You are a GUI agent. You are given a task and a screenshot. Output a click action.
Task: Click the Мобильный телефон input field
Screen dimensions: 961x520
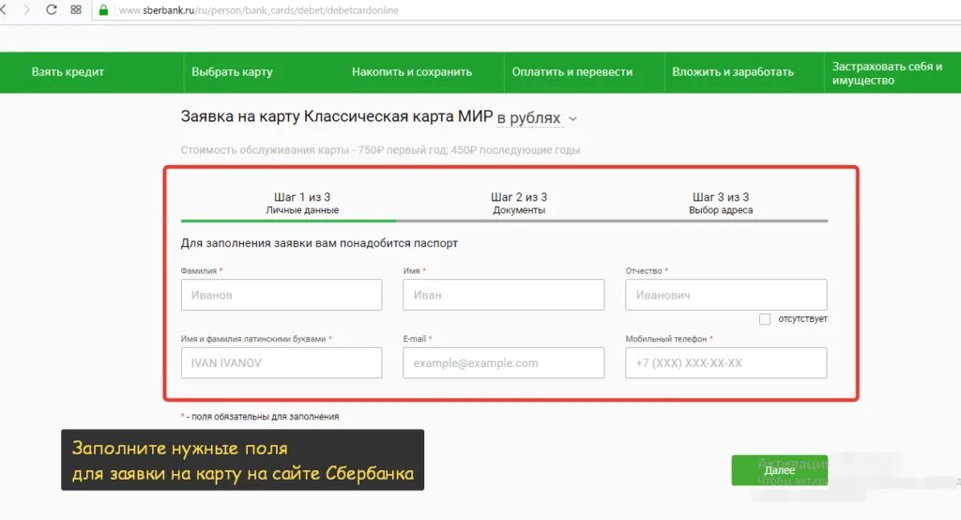click(726, 363)
